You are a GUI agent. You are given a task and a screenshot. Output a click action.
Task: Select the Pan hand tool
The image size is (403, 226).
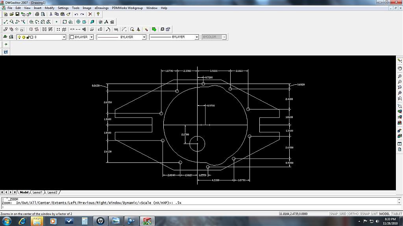[x=399, y=69]
